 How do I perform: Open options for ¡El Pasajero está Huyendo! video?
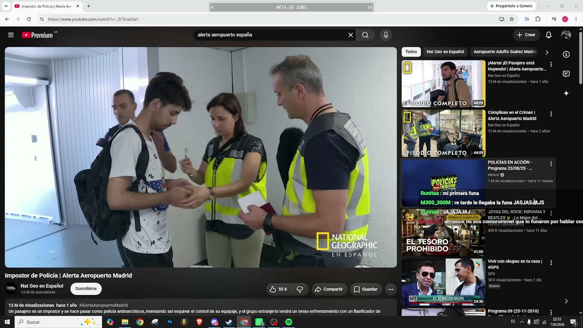pos(551,65)
